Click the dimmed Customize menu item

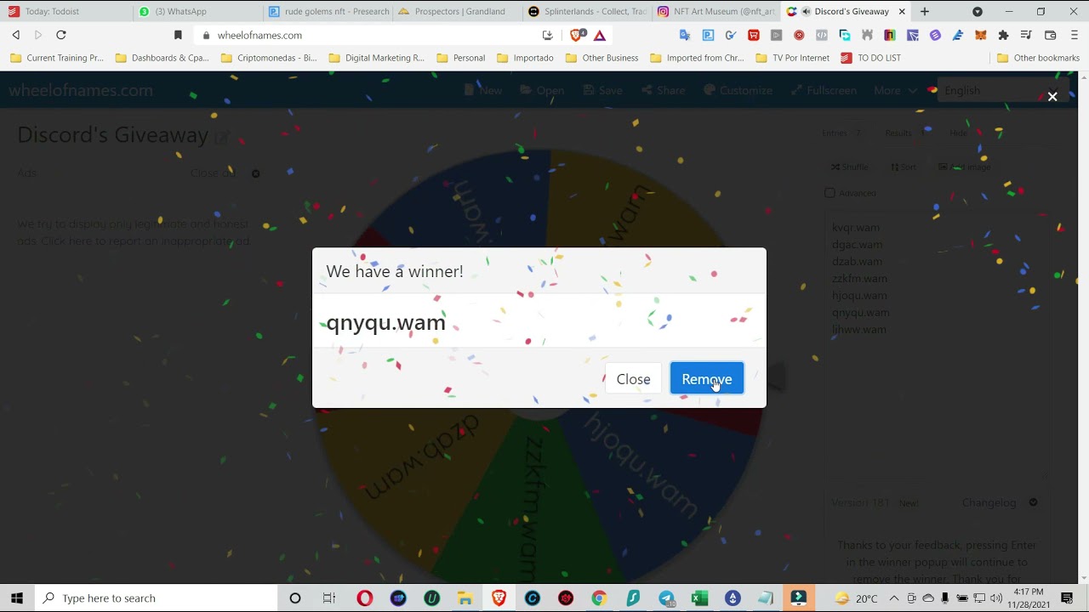(738, 90)
